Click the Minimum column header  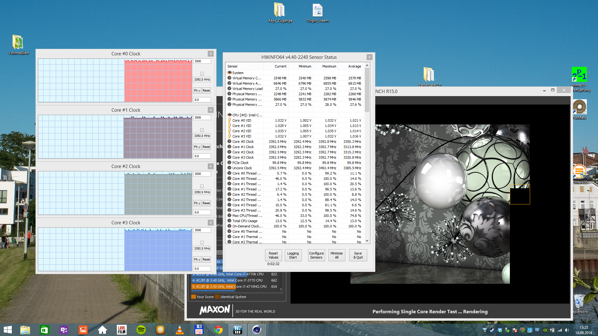(x=301, y=66)
